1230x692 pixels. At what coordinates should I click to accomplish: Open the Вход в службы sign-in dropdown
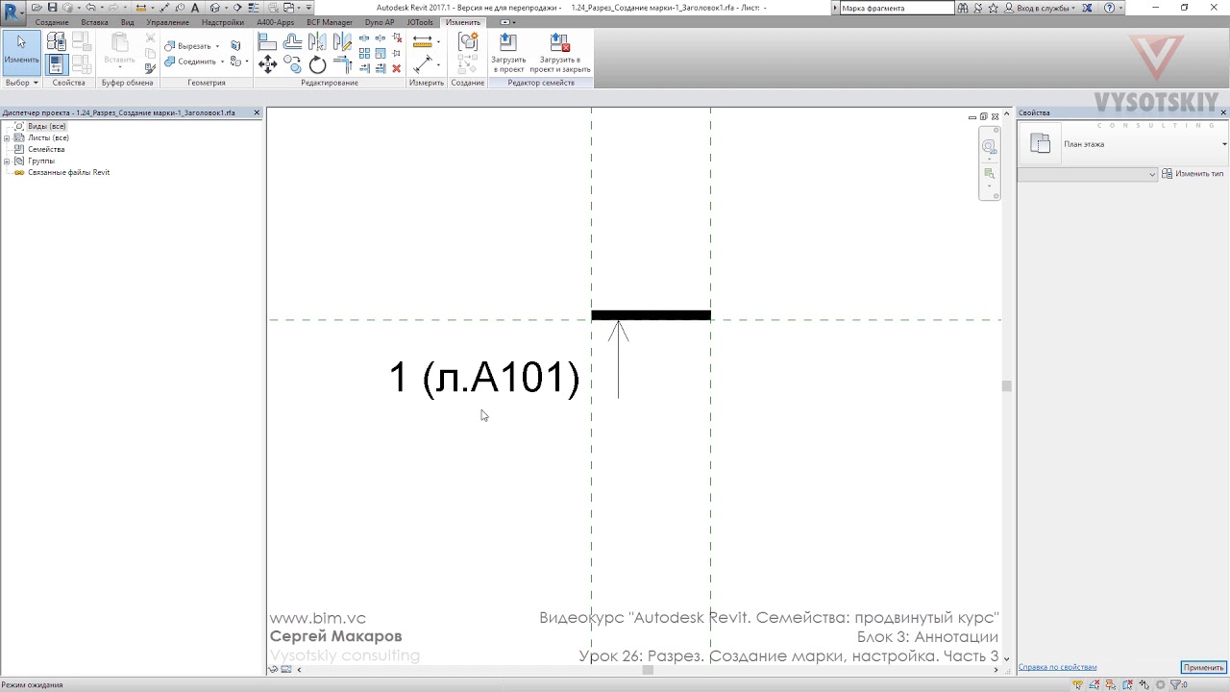tap(1074, 8)
